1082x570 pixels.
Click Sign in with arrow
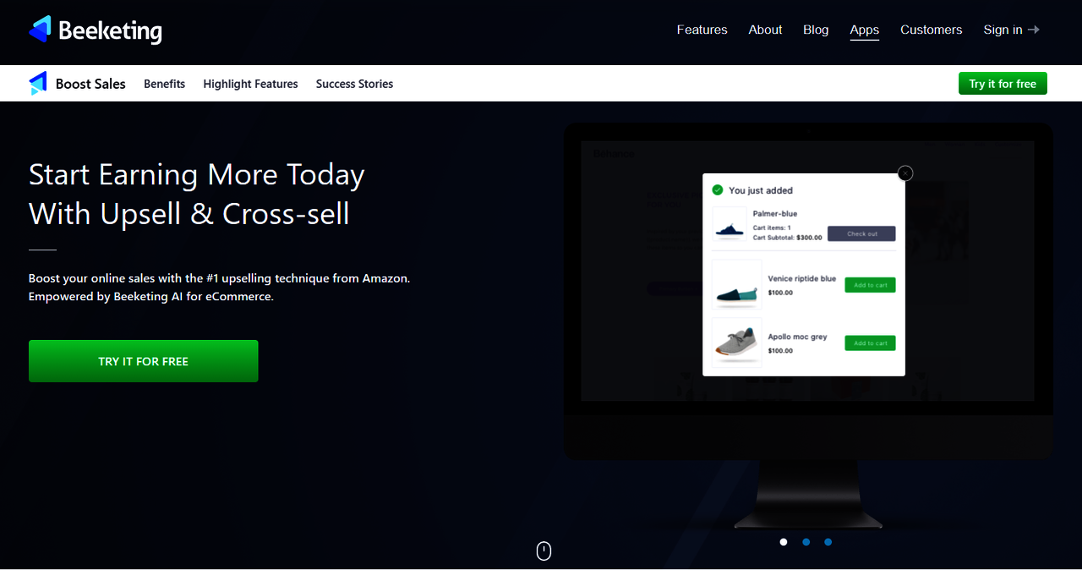[1011, 30]
